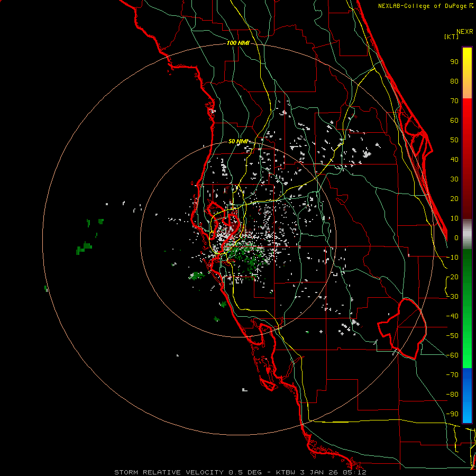This screenshot has height=476, width=476.
Task: Click the 50 NMI range ring label
Action: point(237,141)
